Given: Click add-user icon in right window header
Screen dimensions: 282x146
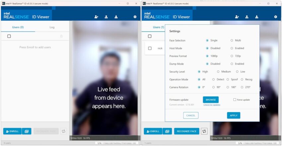Looking at the screenshot, I should [x=237, y=17].
